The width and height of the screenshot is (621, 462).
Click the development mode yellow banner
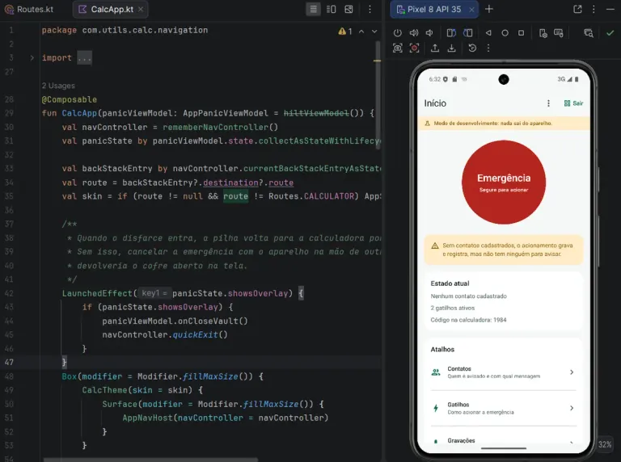pos(504,124)
